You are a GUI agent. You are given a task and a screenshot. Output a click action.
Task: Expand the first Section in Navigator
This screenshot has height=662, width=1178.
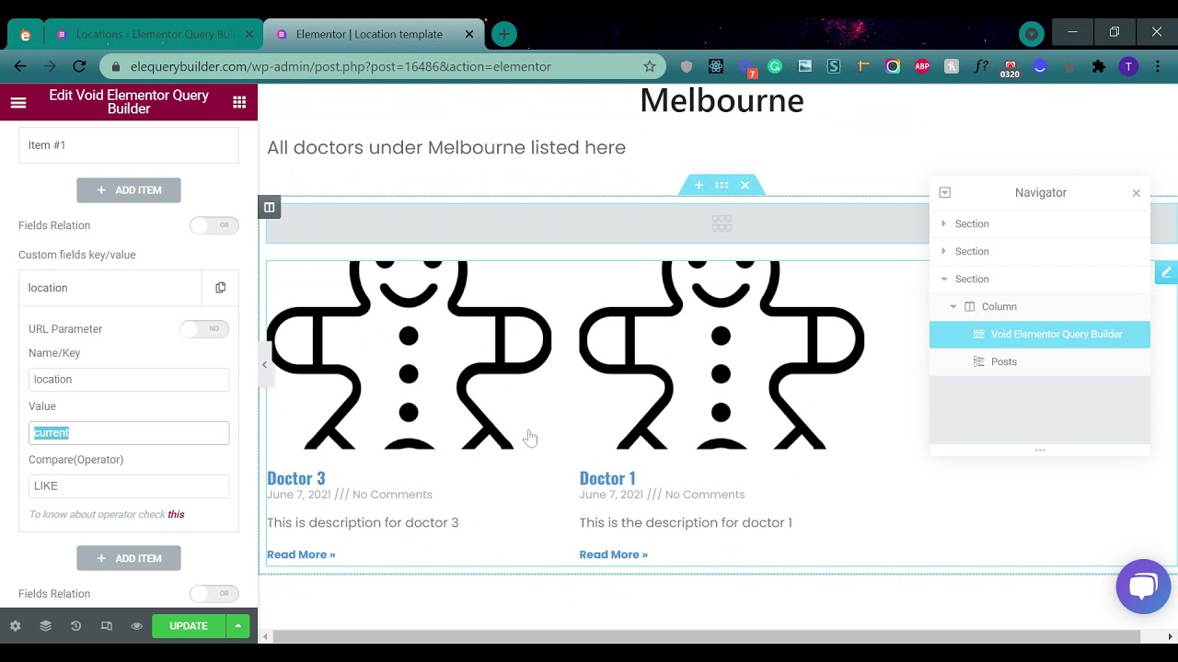tap(943, 223)
